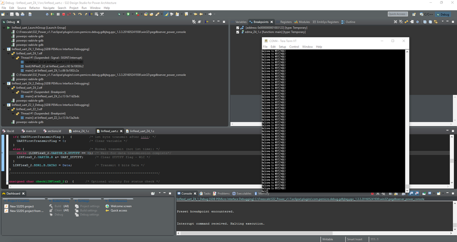Screen dimensions: 457x242
Task: Uncheck the address 0x0000000001003122 breakpoint checkbox
Action: point(237,28)
